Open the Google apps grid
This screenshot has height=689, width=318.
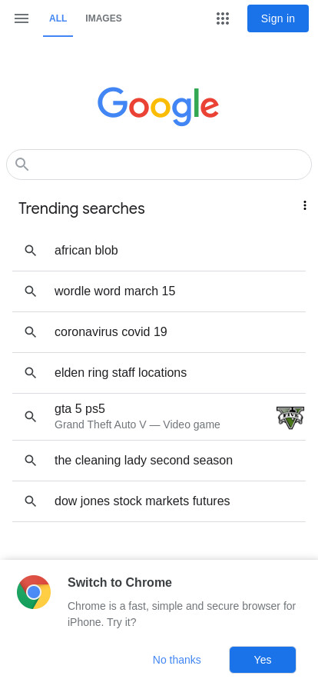coord(223,18)
